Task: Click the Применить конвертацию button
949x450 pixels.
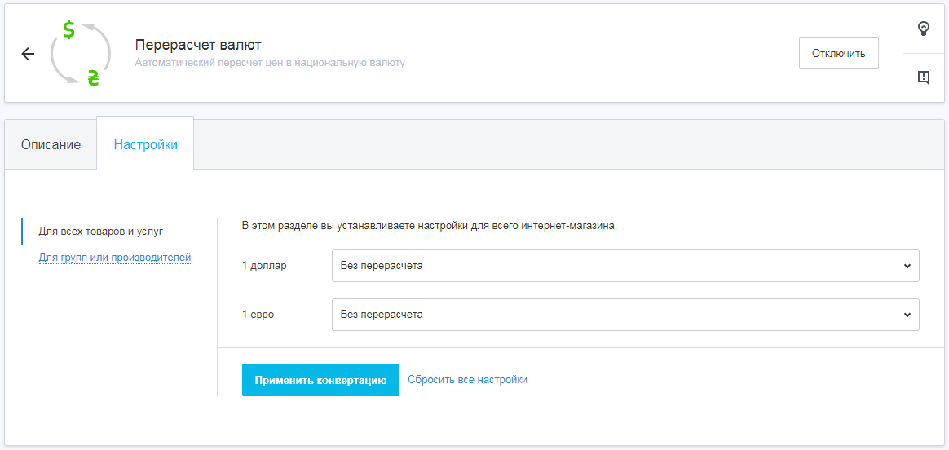Action: coord(320,380)
